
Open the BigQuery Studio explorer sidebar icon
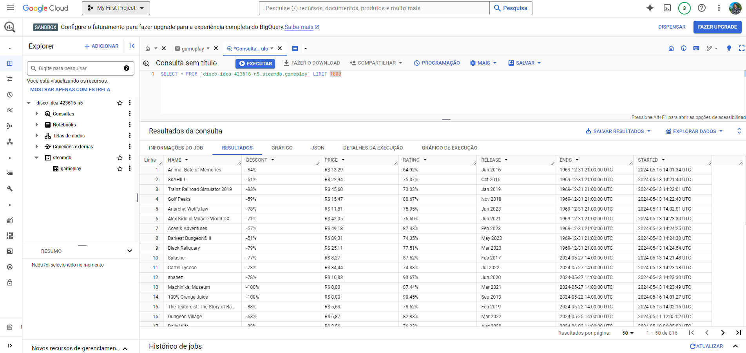coord(10,63)
